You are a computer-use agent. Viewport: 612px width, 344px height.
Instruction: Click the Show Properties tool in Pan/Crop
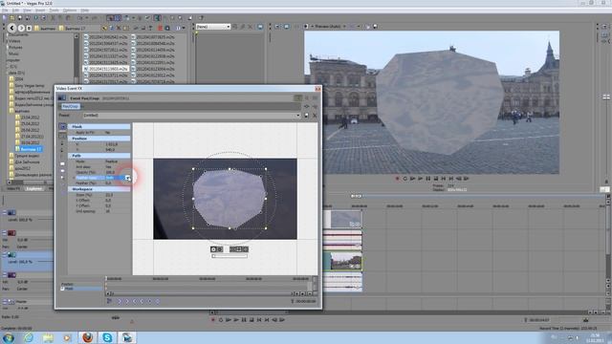pos(62,126)
